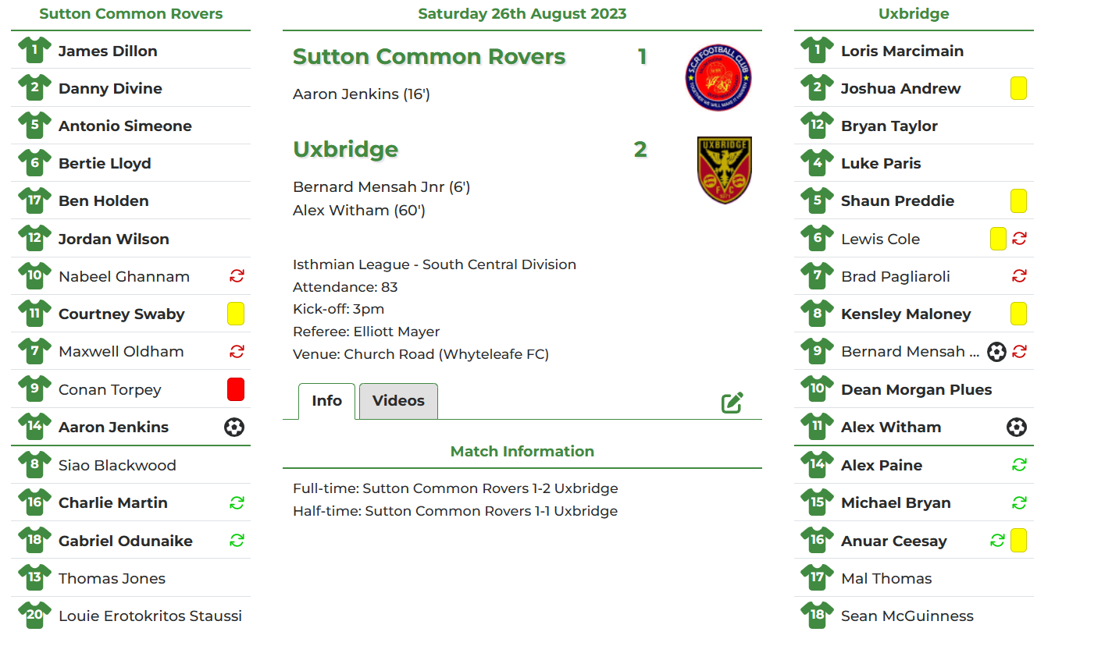Click the yellow card beside Anuar Ceesay

tap(1018, 540)
